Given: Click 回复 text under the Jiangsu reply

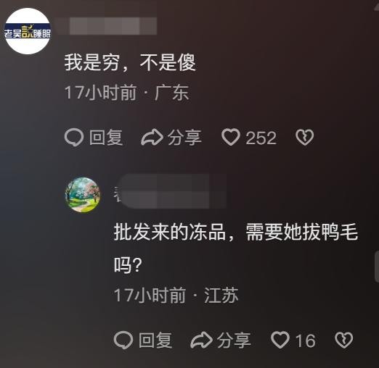Looking at the screenshot, I should point(155,340).
